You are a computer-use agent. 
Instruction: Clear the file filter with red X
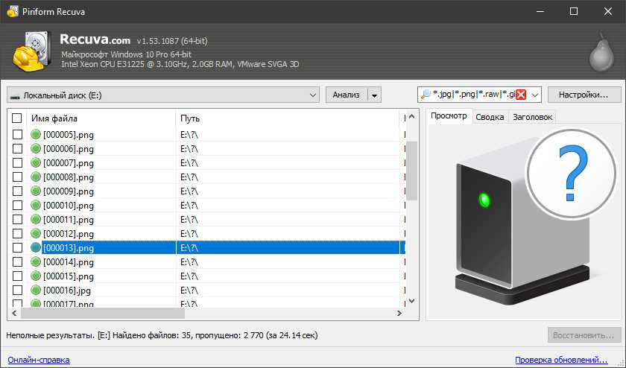[522, 95]
